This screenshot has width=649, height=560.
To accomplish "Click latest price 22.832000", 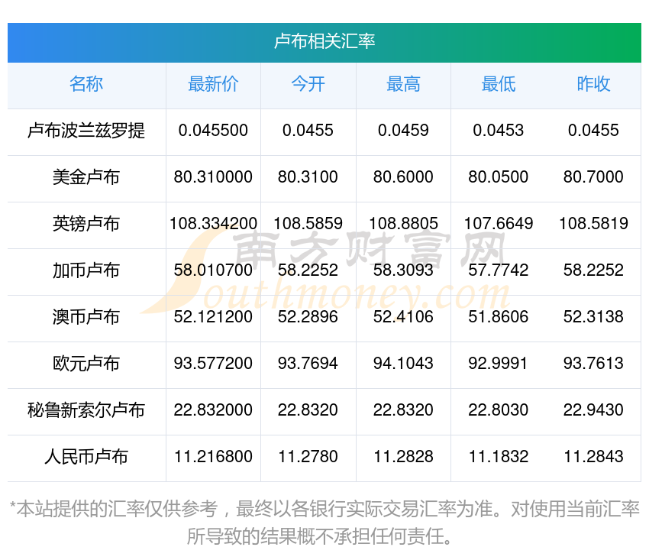I will (x=213, y=410).
